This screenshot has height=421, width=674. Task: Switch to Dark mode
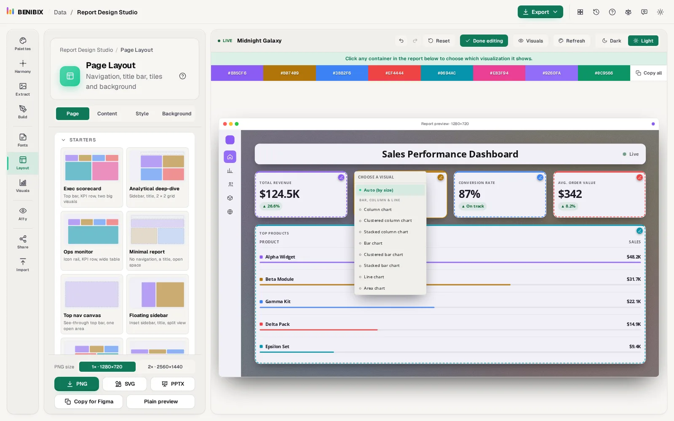tap(612, 41)
